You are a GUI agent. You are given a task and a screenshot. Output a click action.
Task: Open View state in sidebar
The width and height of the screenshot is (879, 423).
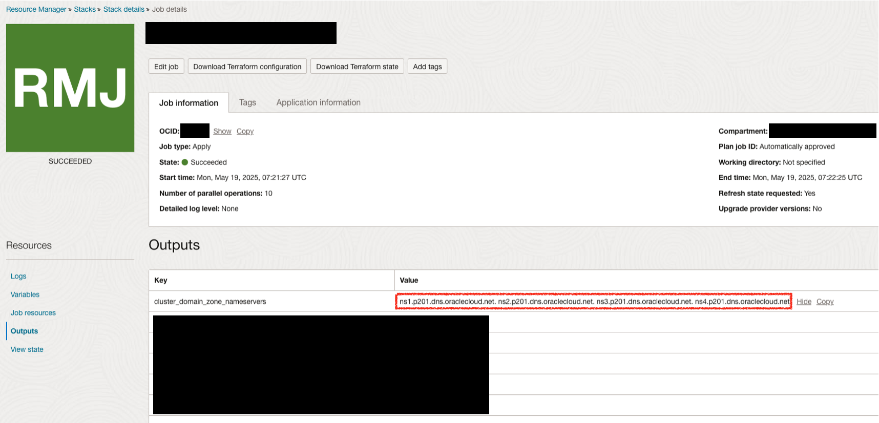(x=27, y=349)
